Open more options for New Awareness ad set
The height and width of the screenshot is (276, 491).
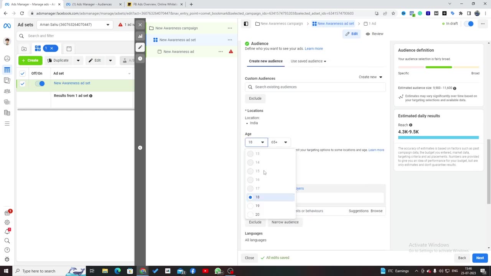pyautogui.click(x=230, y=40)
